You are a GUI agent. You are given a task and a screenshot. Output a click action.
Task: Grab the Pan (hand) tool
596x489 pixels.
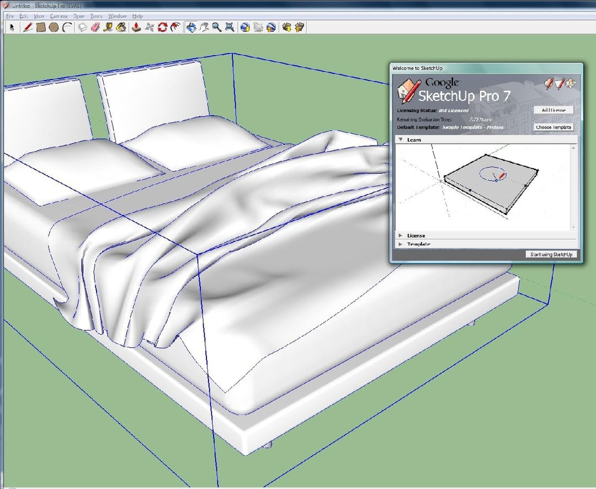click(204, 27)
